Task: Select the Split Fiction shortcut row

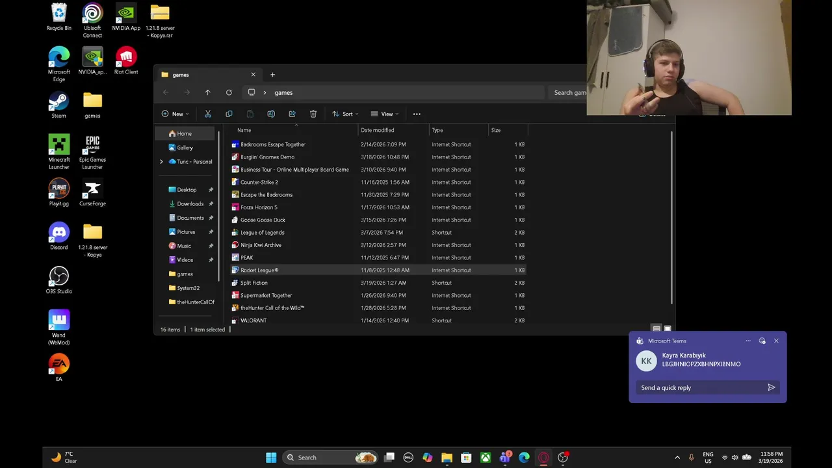Action: coord(378,283)
